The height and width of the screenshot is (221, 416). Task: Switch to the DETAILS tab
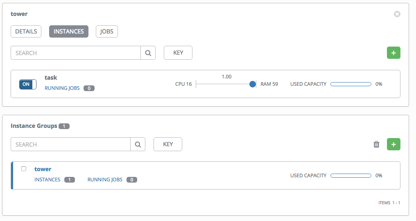[x=26, y=31]
